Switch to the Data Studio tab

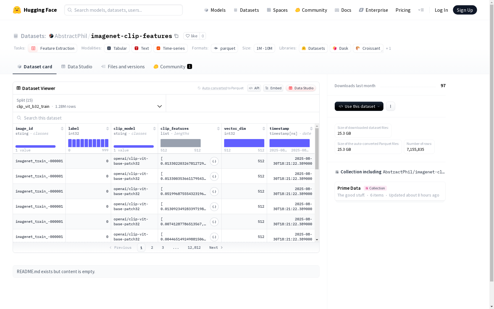tap(77, 67)
